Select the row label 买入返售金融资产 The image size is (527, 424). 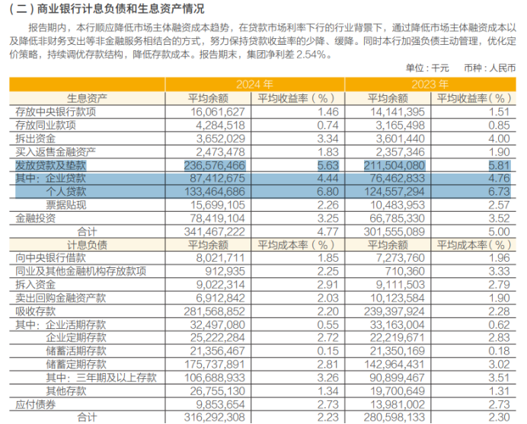click(56, 151)
